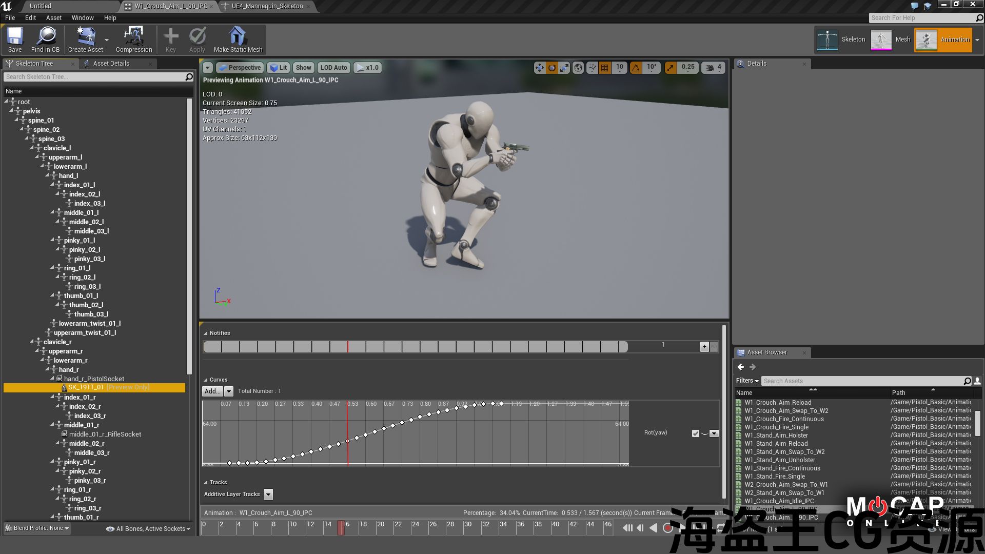Click the record animation button

[667, 528]
